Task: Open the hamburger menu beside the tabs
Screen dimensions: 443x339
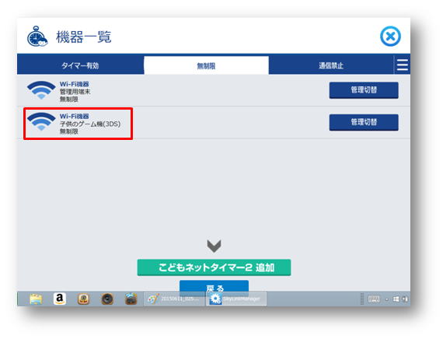Action: pyautogui.click(x=402, y=65)
